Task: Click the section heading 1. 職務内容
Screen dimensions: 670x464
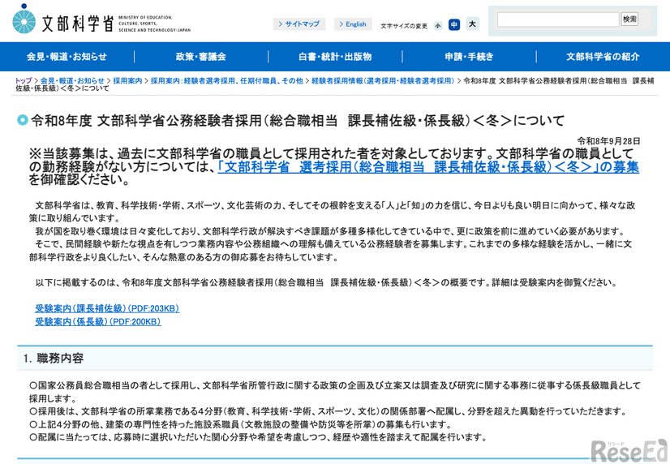Action: click(54, 358)
